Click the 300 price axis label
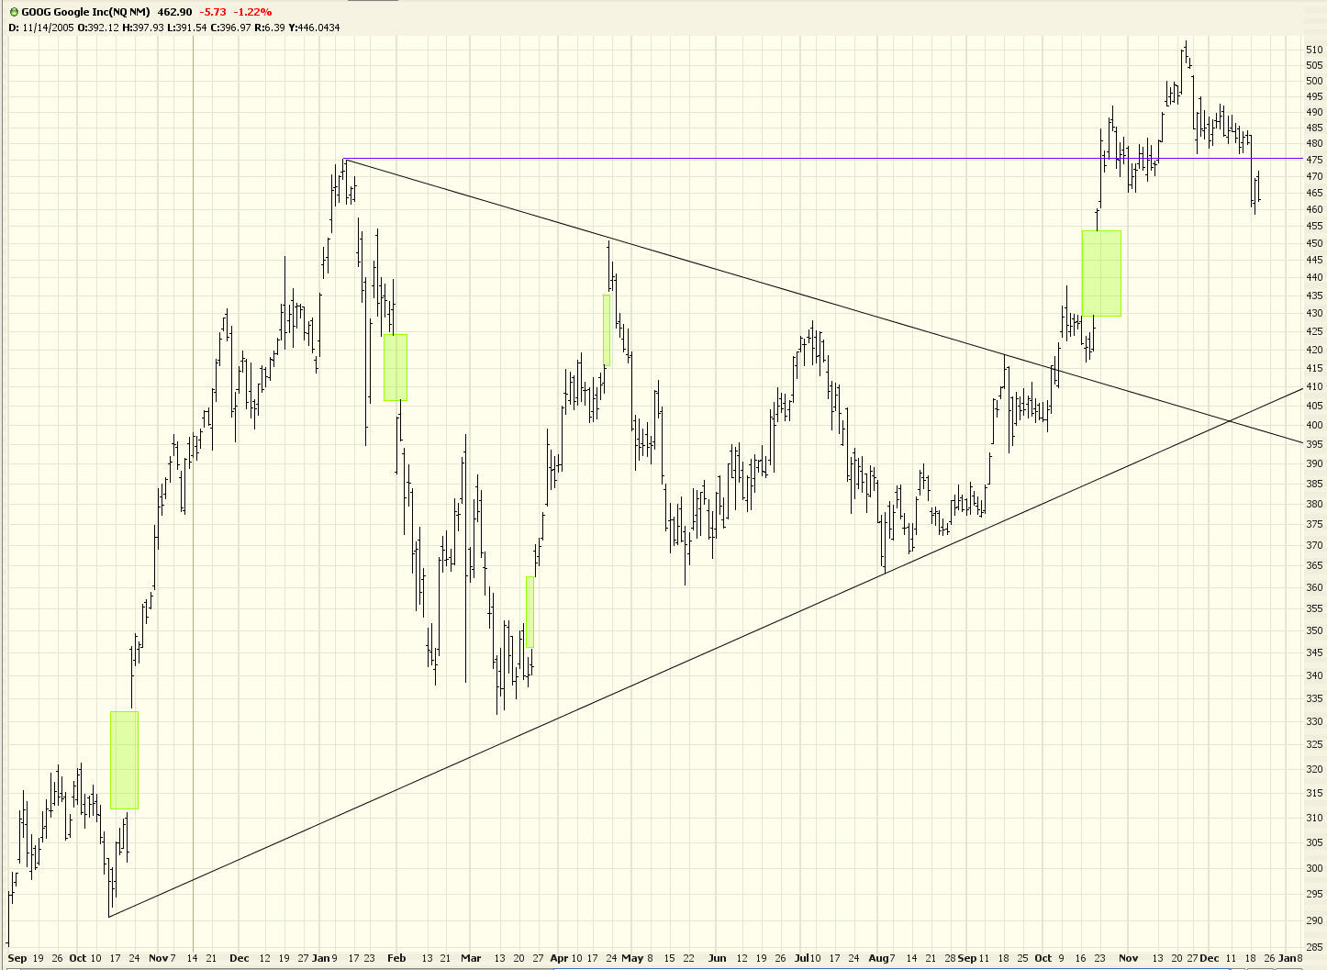This screenshot has width=1327, height=970. pyautogui.click(x=1314, y=868)
